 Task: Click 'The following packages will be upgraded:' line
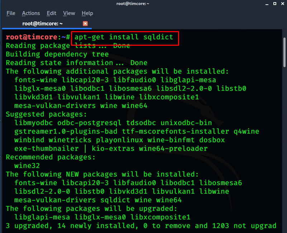click(x=91, y=209)
